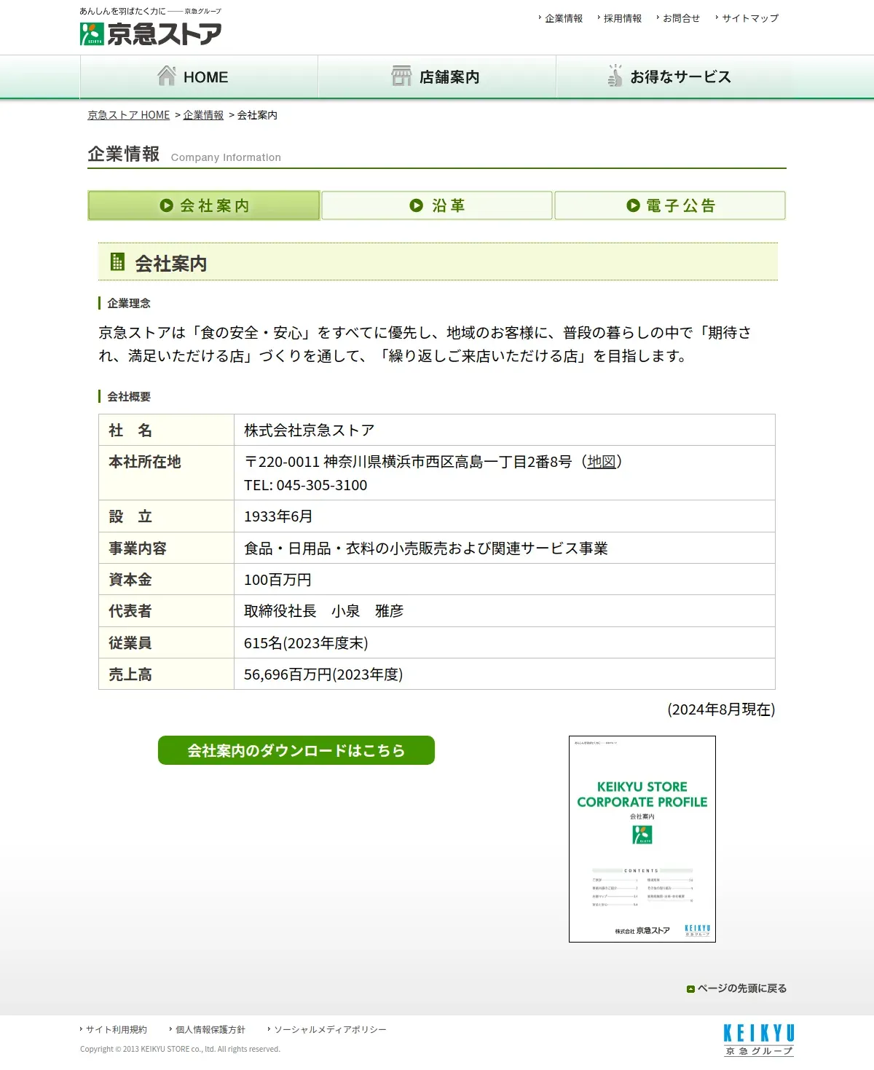Switch to the 電子公告 tab
The image size is (874, 1070).
tap(670, 205)
